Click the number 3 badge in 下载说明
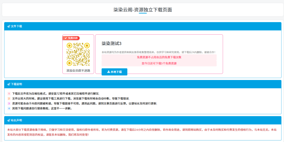Viewport: 284px width, 142px height. (x=9, y=104)
